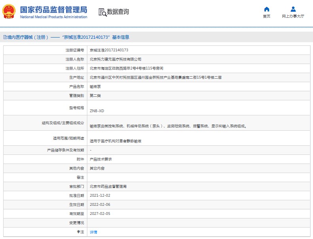Open the 详情 details link
Screen dimensions: 313x239
coord(93,232)
